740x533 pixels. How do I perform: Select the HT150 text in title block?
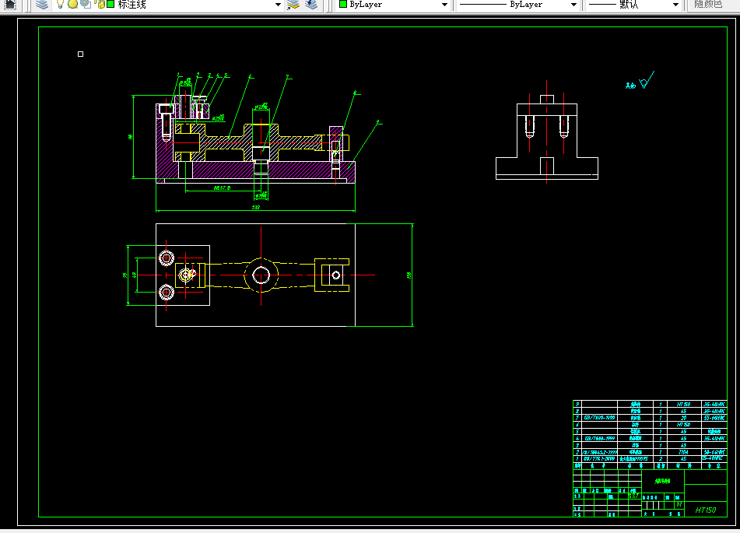point(706,510)
